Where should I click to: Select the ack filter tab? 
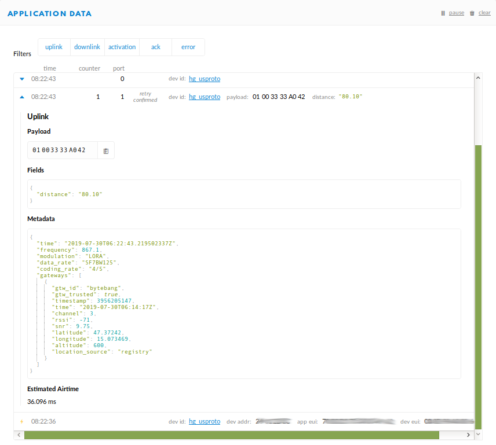pos(156,47)
